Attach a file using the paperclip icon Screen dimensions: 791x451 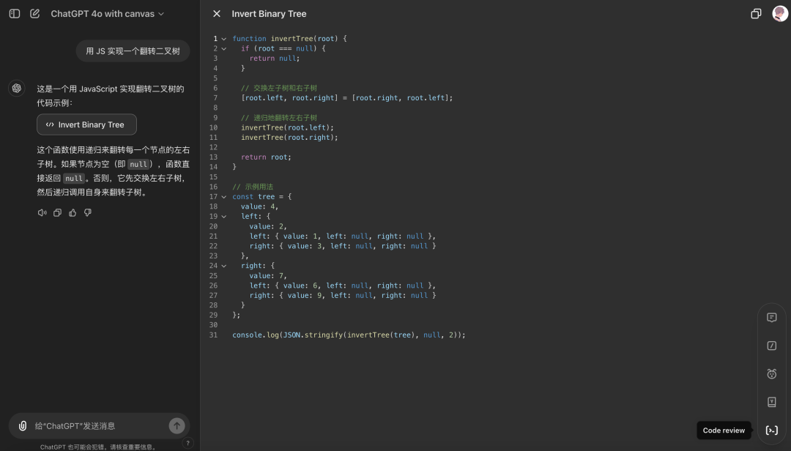(x=23, y=425)
